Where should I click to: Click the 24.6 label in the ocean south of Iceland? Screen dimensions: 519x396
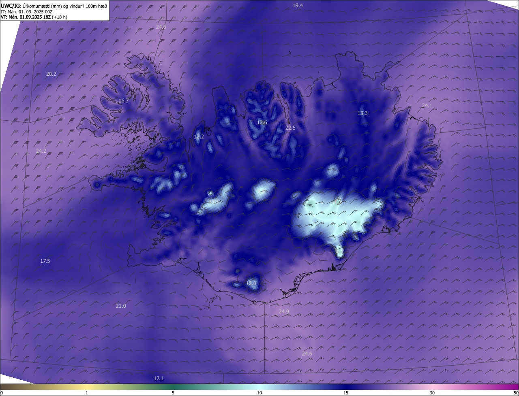click(307, 354)
